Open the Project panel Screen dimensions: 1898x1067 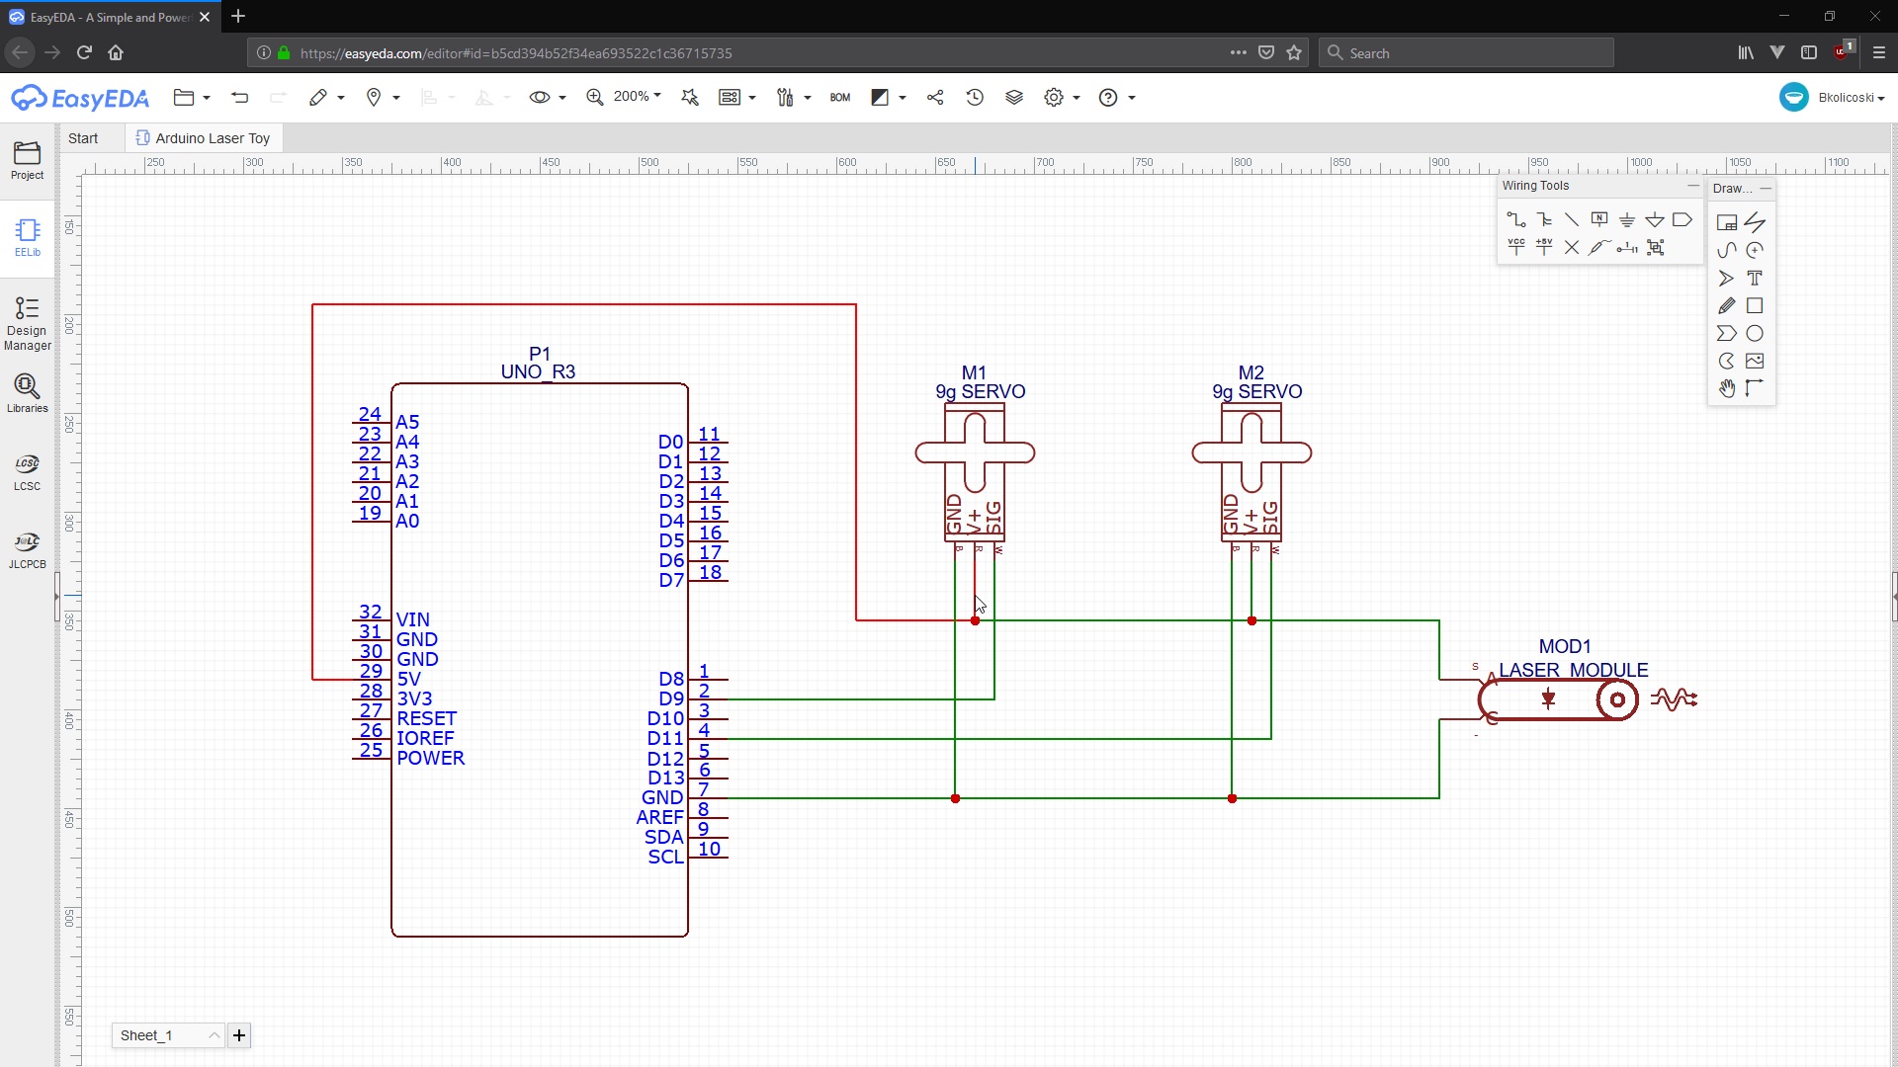27,160
